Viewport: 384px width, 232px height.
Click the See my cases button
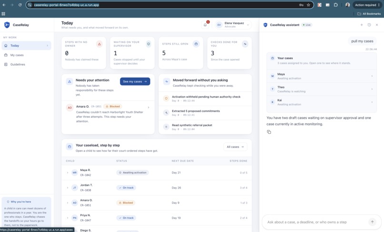click(135, 81)
